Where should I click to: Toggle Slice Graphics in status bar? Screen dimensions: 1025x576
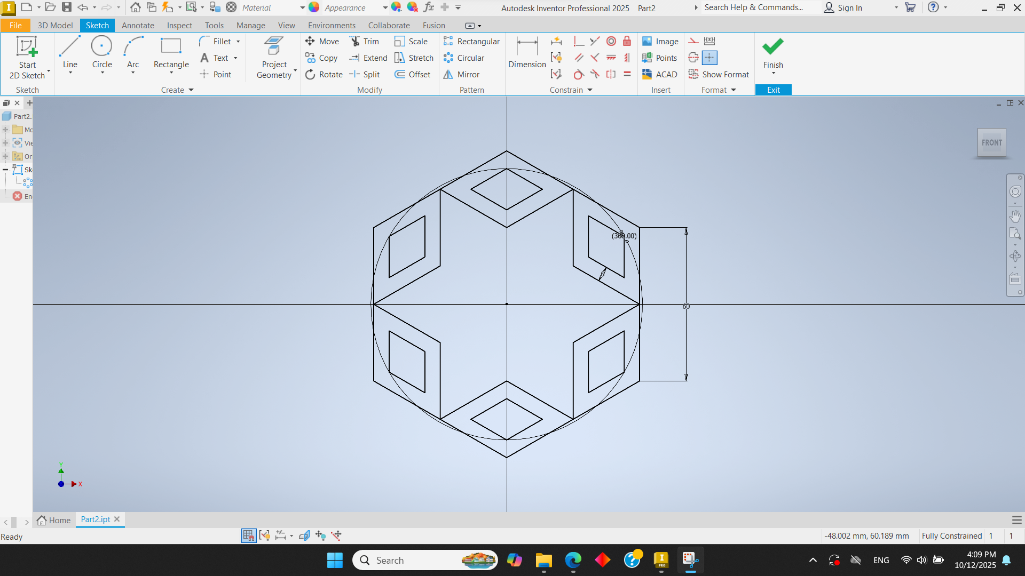coord(304,535)
